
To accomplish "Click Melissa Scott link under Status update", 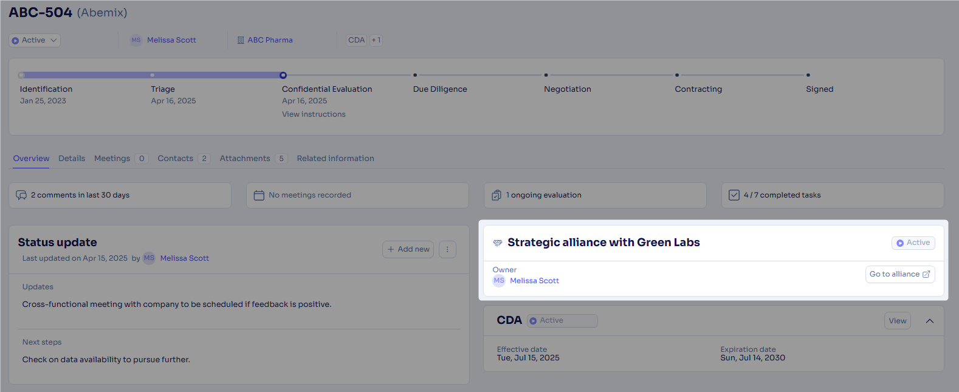I will click(185, 258).
